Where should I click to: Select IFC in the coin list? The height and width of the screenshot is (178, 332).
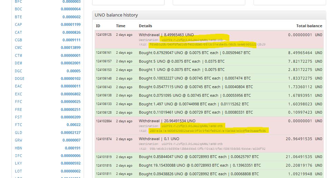pos(18,156)
